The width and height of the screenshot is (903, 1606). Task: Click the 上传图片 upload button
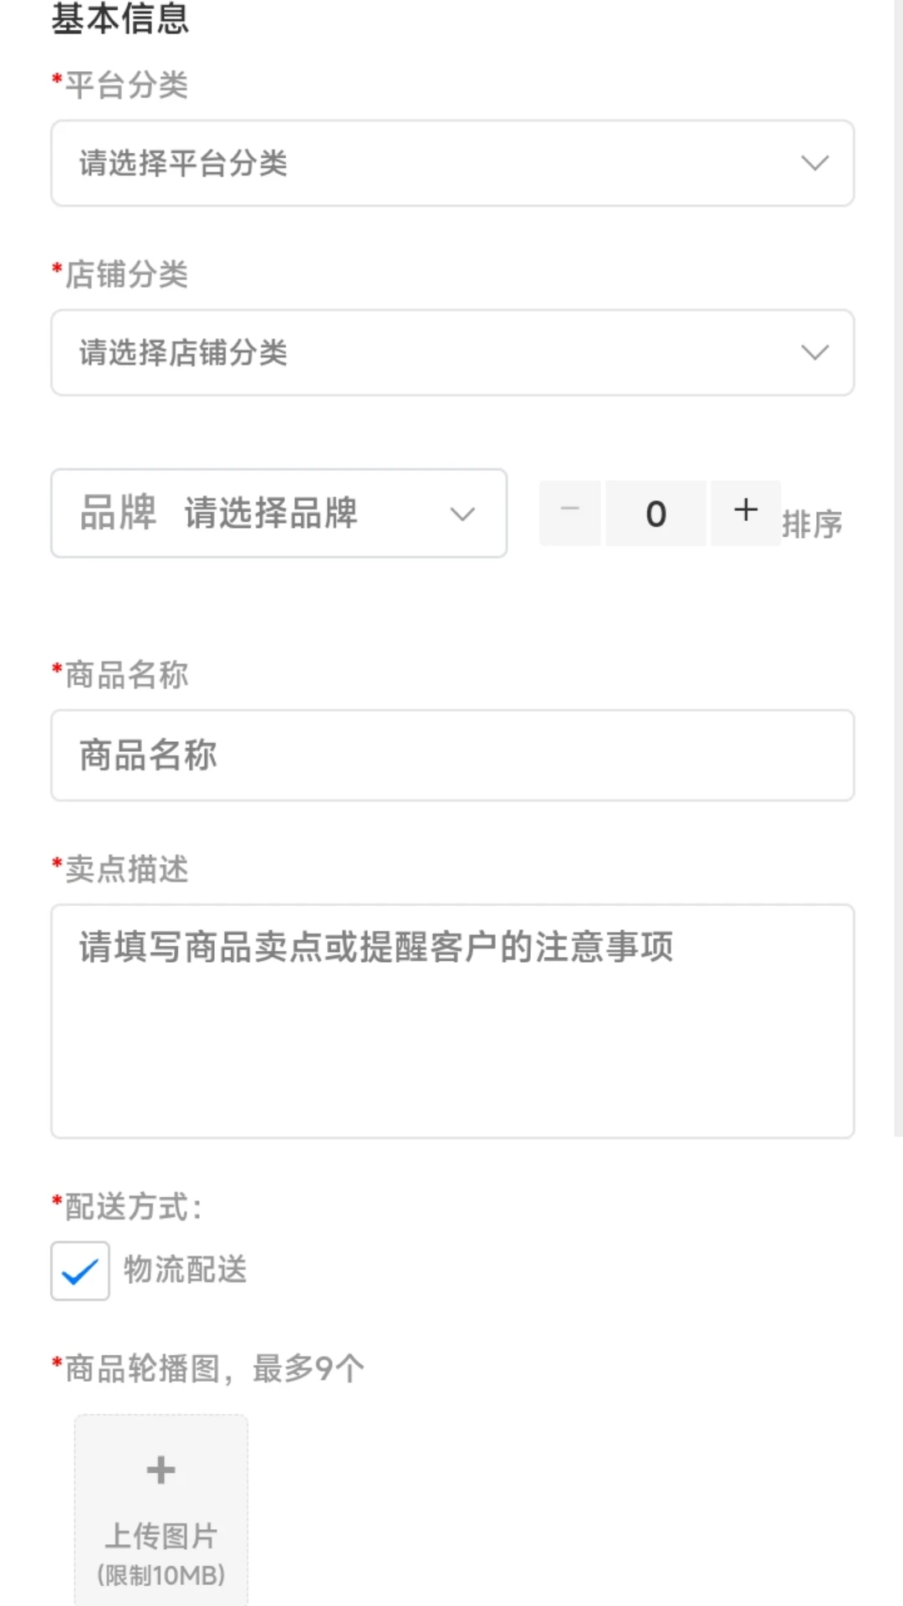click(159, 1535)
